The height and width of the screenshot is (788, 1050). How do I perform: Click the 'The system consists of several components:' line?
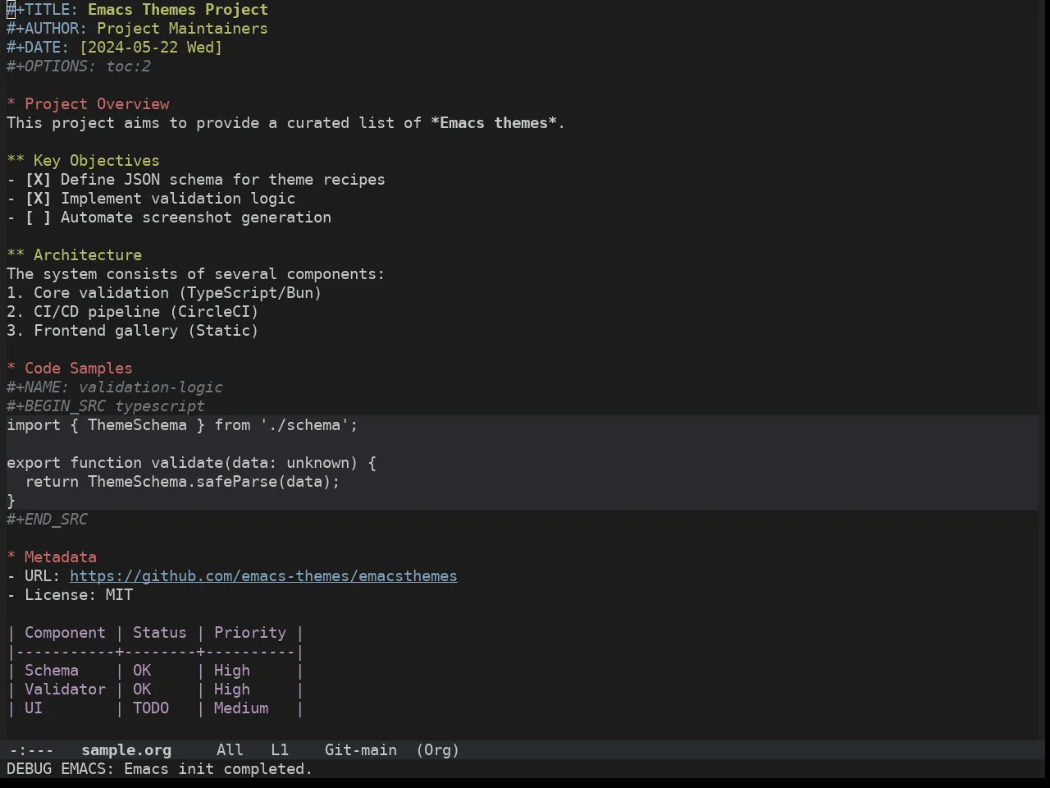click(195, 274)
